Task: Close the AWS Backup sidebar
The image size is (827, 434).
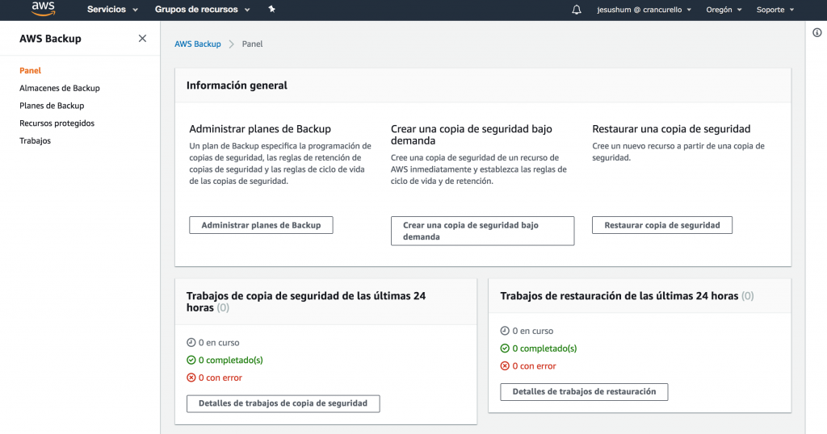Action: coord(143,39)
